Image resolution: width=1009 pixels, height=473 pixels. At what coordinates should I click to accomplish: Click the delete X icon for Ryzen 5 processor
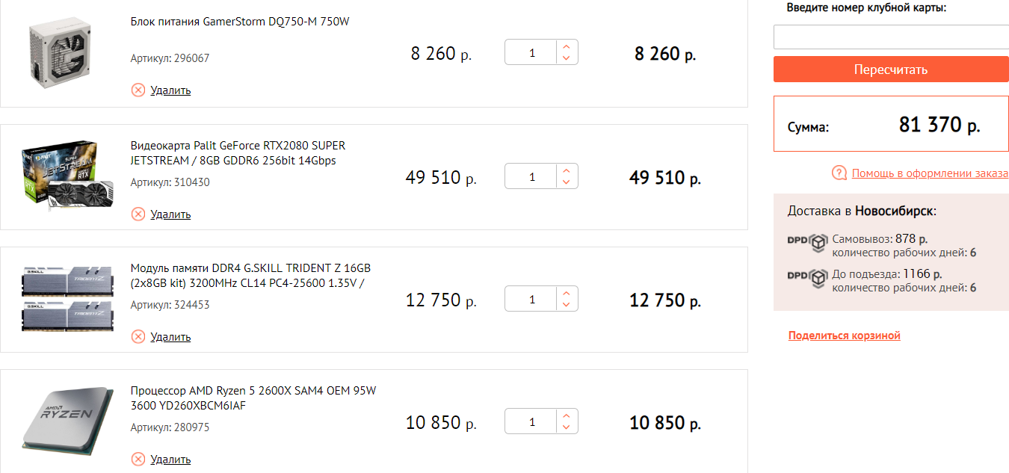point(138,460)
